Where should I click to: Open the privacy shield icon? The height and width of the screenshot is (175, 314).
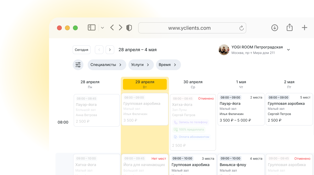pos(129,28)
